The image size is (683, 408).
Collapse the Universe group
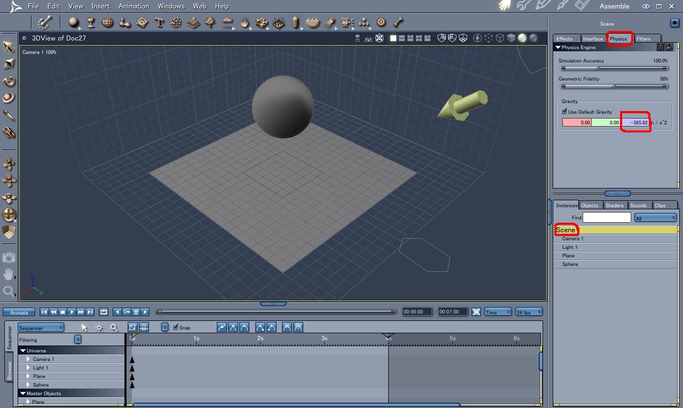tap(23, 350)
